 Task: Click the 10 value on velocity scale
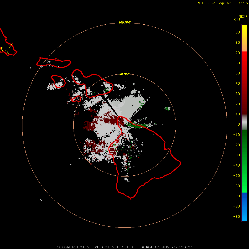(238, 114)
